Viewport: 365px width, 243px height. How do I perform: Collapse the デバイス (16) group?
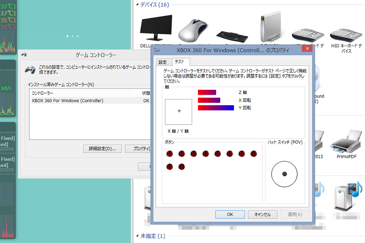click(x=137, y=4)
